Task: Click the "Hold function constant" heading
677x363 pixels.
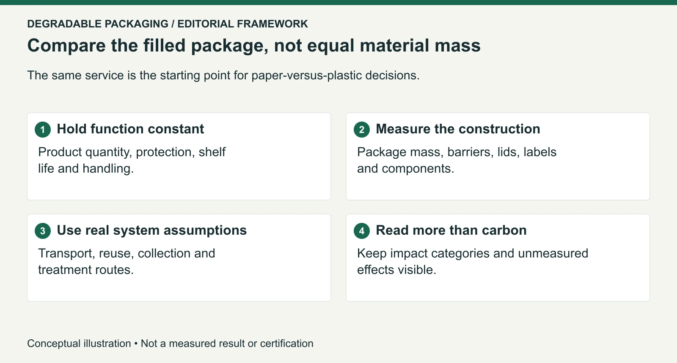Action: click(130, 129)
